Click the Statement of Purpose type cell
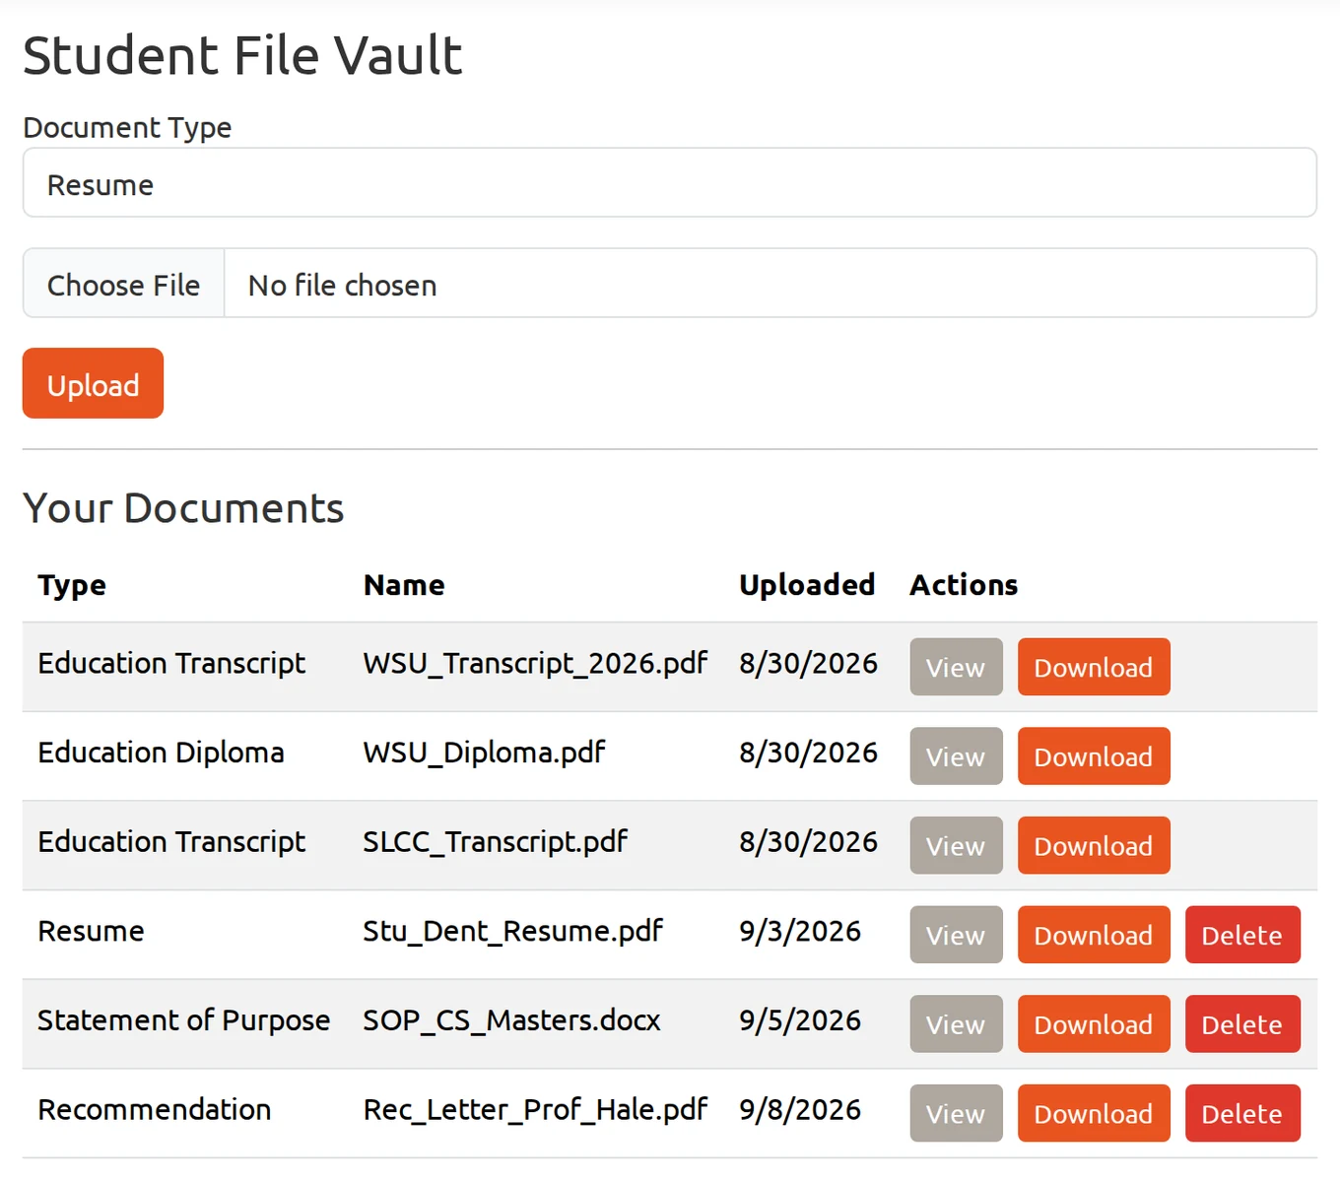This screenshot has width=1340, height=1181. click(x=183, y=1020)
